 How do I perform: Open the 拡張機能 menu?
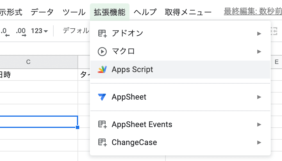click(x=110, y=12)
